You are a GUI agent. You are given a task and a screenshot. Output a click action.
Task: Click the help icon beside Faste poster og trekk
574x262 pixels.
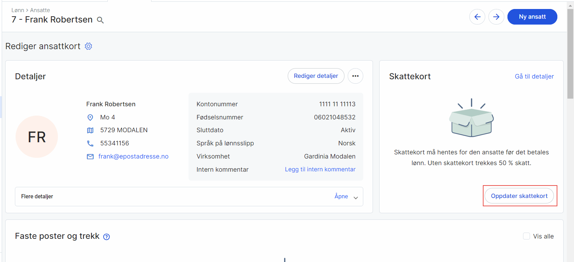point(107,237)
